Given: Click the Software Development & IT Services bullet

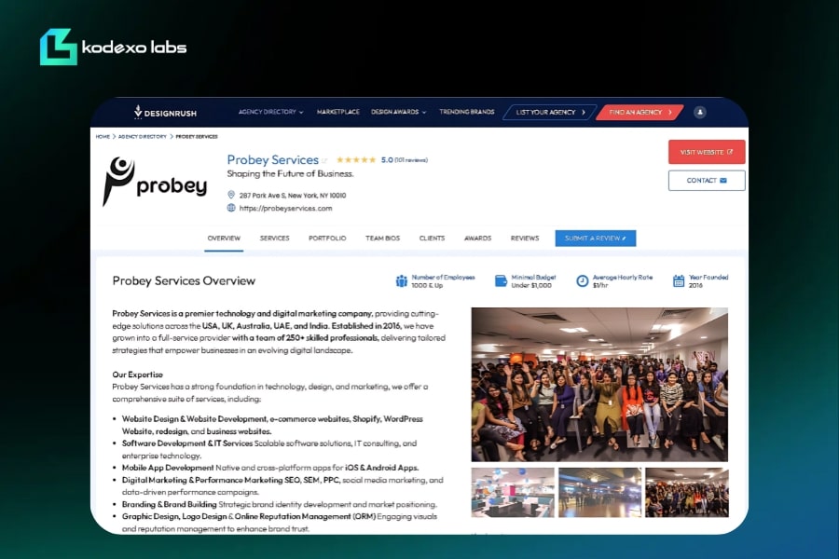Looking at the screenshot, I should (x=269, y=449).
